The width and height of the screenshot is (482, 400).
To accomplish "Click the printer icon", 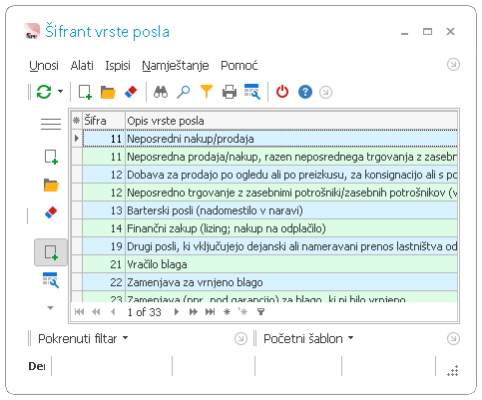I will pos(230,92).
